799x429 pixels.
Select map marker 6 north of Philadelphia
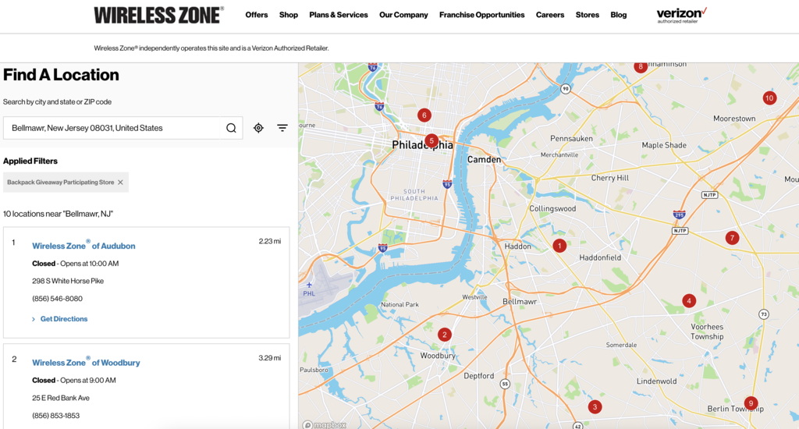pyautogui.click(x=424, y=115)
